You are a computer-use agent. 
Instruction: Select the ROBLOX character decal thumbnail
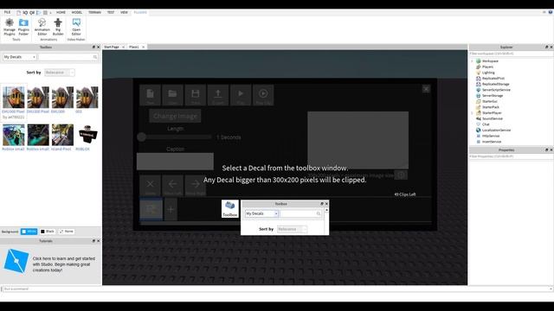pos(87,135)
